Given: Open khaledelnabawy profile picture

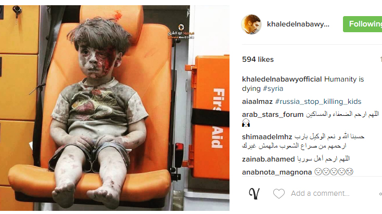Looking at the screenshot, I should point(251,24).
